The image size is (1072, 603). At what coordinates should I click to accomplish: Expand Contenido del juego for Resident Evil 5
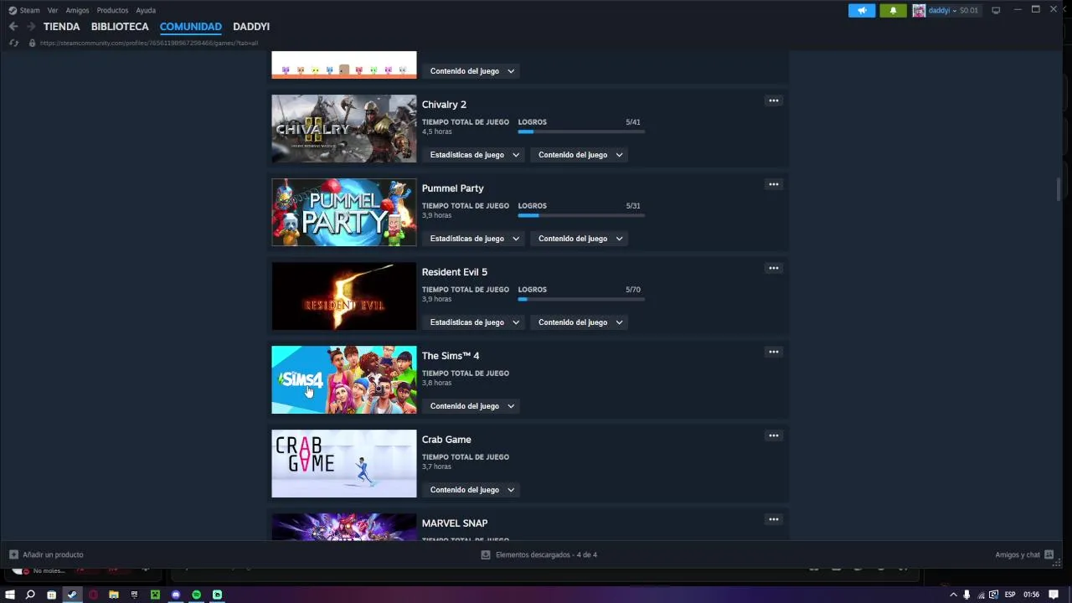click(580, 322)
